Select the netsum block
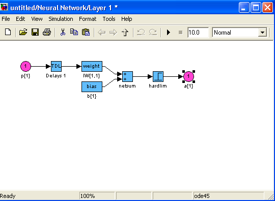Screen dimensions: 275x201 click(127, 76)
